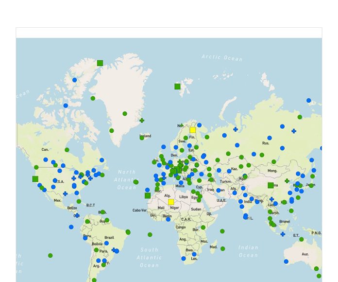Select green square marker on US west coast
Image resolution: width=338 pixels, height=282 pixels.
[35, 179]
